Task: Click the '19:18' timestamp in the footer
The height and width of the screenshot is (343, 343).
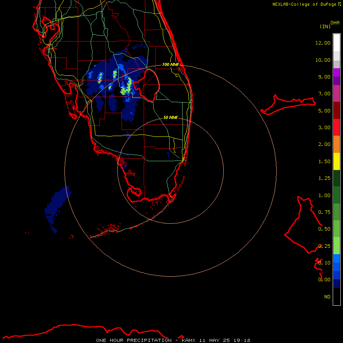Action: click(242, 340)
